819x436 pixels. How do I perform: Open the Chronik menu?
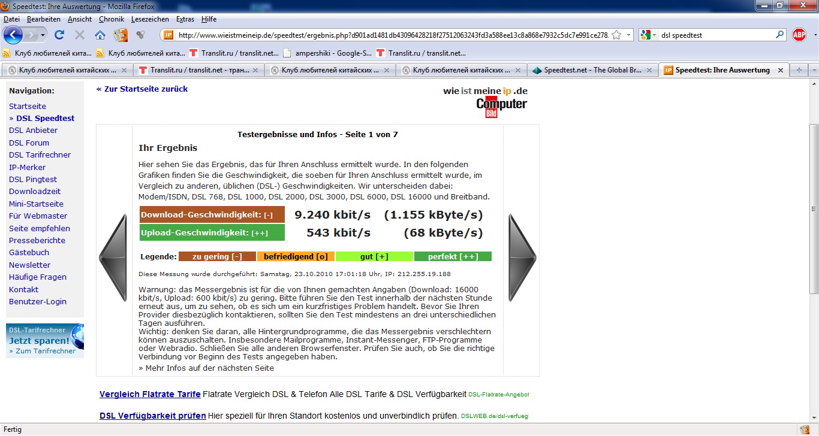pos(112,19)
